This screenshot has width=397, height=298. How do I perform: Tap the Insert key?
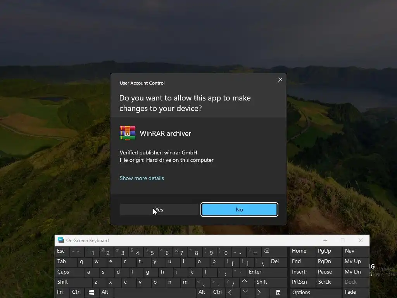tap(302, 272)
